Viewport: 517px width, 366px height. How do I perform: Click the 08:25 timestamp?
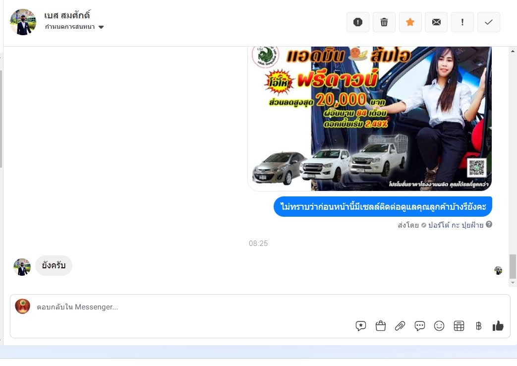click(x=258, y=244)
